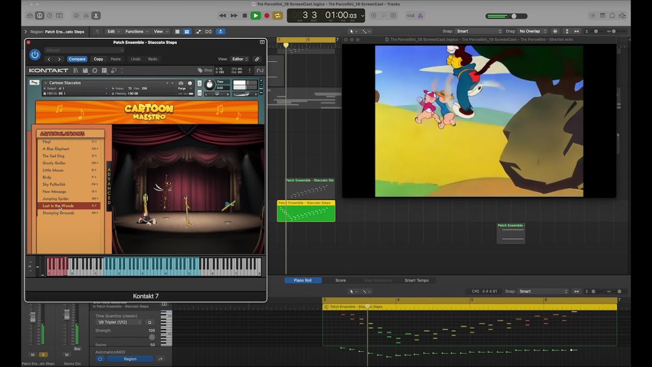The width and height of the screenshot is (652, 367).
Task: Toggle the track list view button
Action: pyautogui.click(x=187, y=32)
